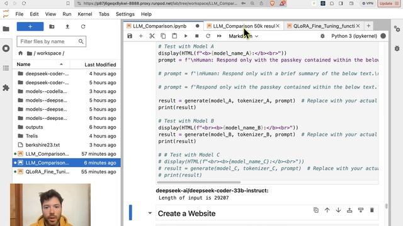Open Running Terminals and Kernels panel
Viewport: 403px width, 226px height.
point(6,48)
